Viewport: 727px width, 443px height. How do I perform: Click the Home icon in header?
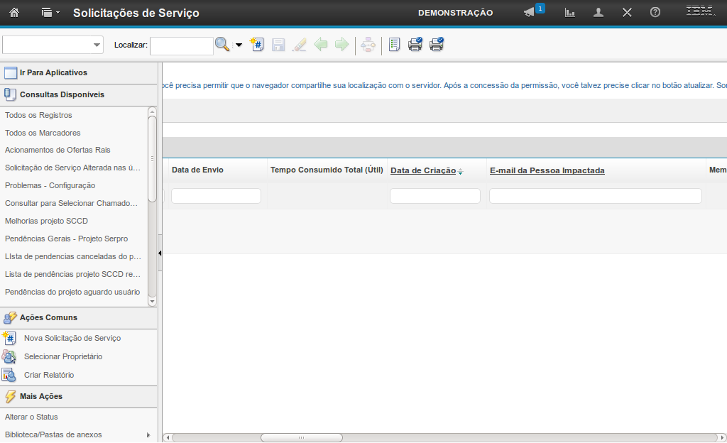tap(13, 13)
